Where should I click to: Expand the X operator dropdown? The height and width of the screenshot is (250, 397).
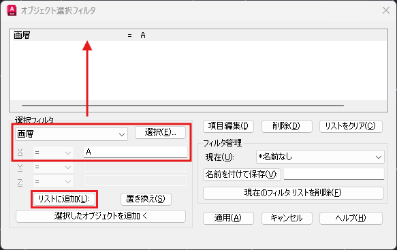53,153
